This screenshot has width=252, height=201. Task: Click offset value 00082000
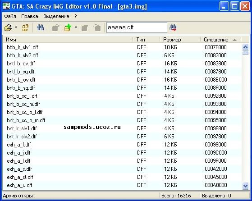coord(215,55)
